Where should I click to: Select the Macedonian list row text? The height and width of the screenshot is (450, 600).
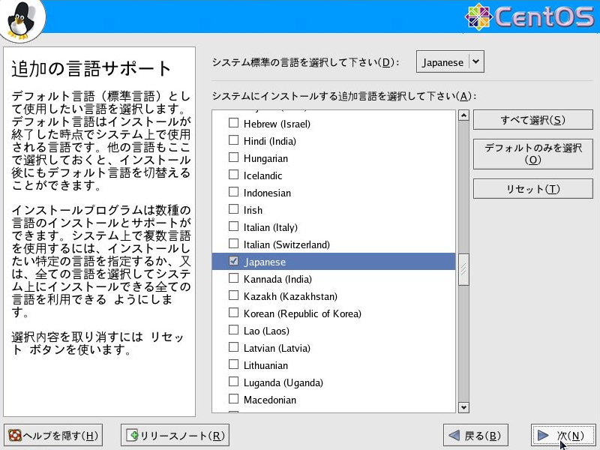click(270, 400)
